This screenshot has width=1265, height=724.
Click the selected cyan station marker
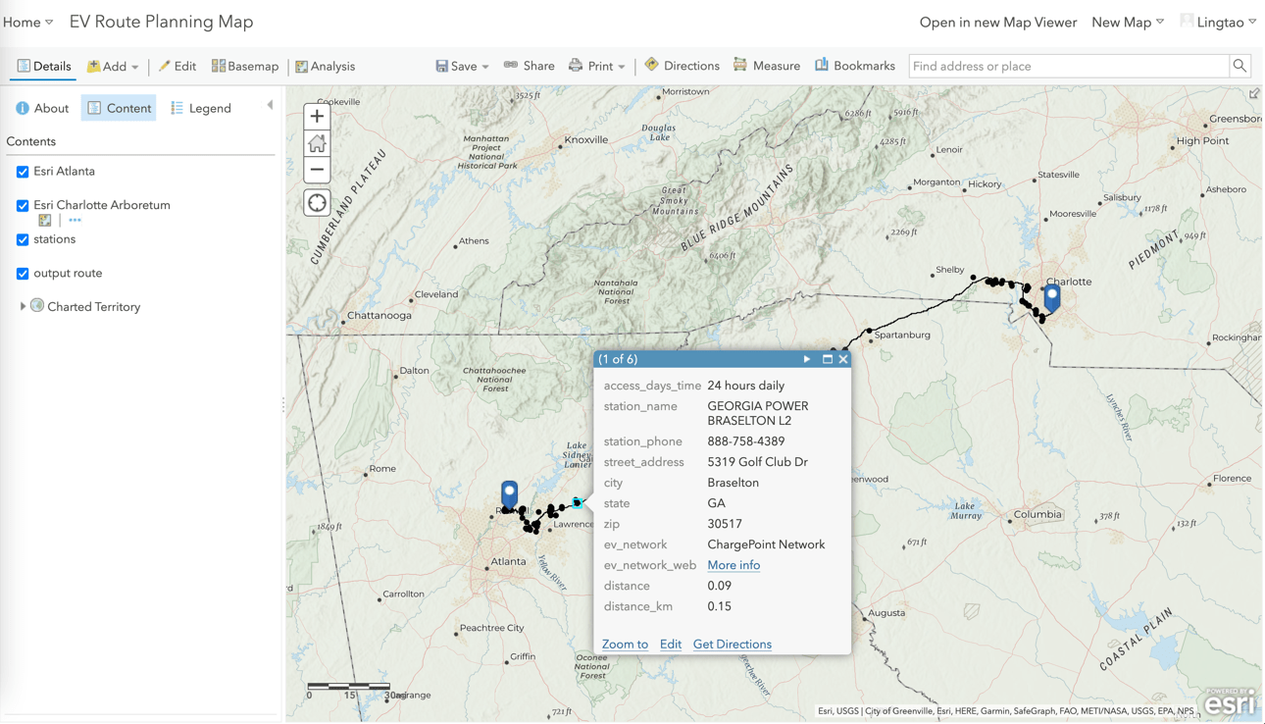point(577,502)
